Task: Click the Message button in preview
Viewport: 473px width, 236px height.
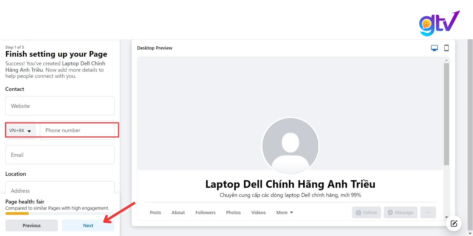Action: (x=401, y=212)
